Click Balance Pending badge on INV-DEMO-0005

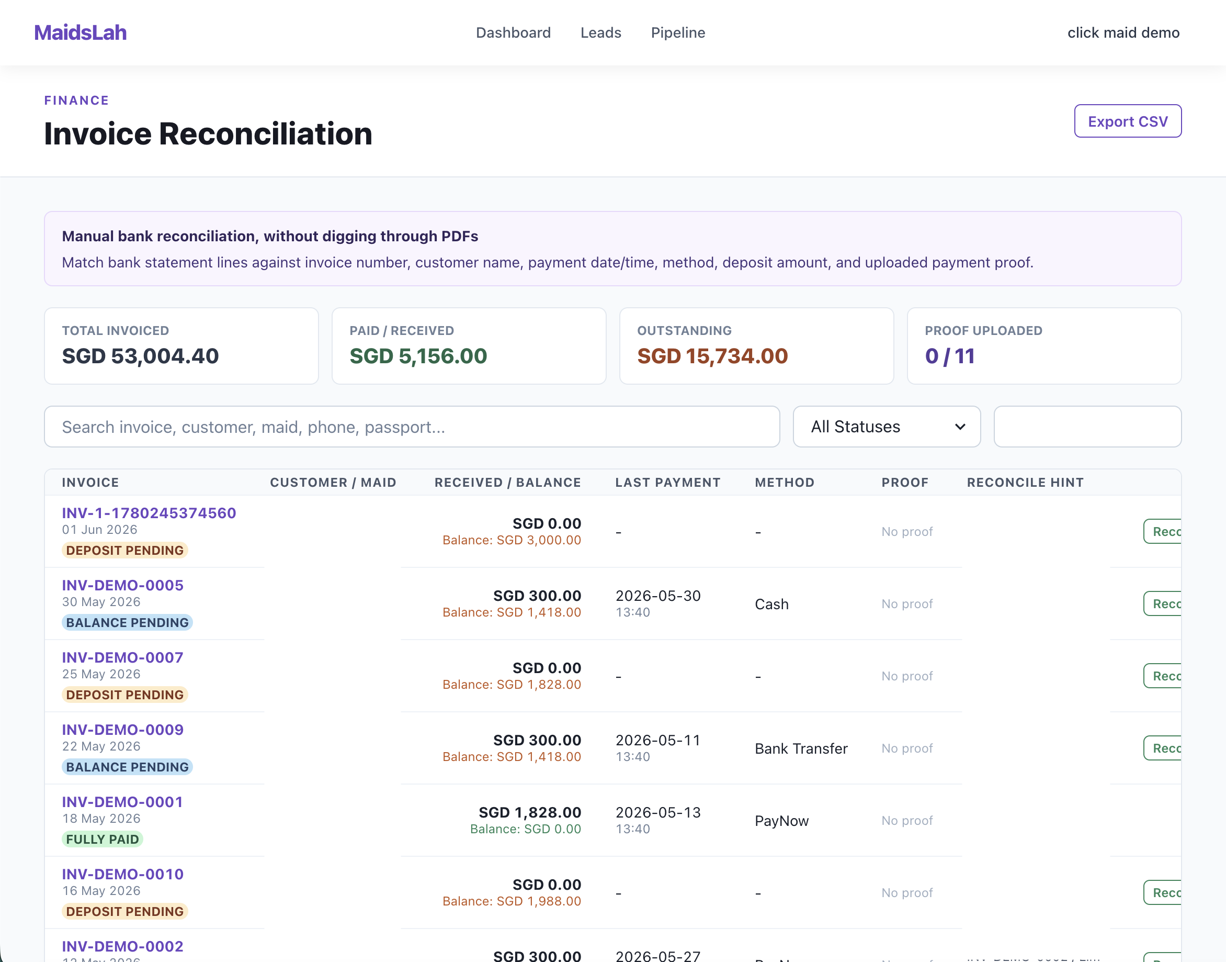tap(127, 623)
